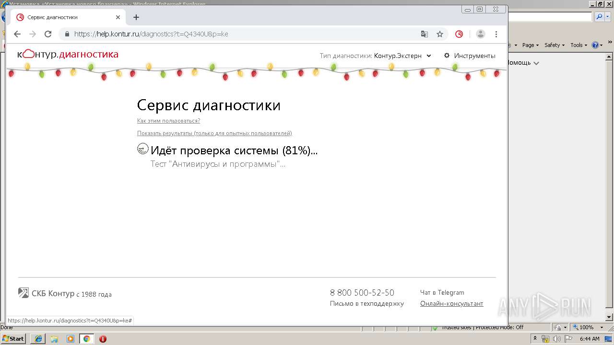Click tray Action Center flag icon
The height and width of the screenshot is (345, 614).
tap(568, 339)
